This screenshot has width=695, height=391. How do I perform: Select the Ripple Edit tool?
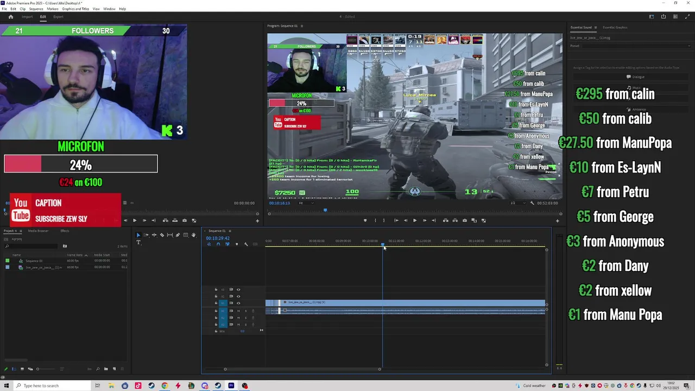tap(154, 235)
